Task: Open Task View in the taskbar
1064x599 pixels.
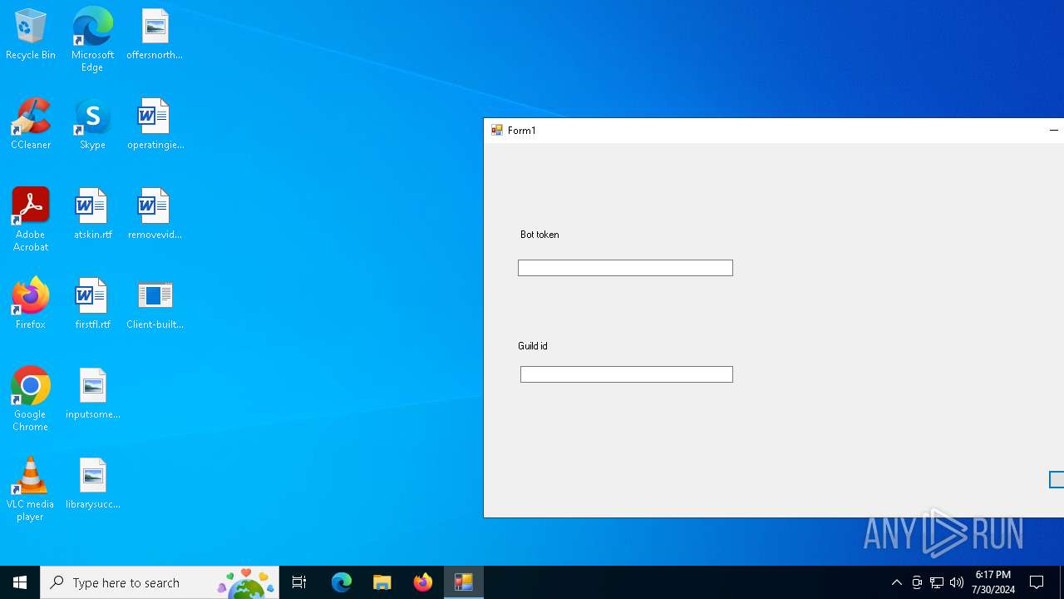Action: coord(299,582)
